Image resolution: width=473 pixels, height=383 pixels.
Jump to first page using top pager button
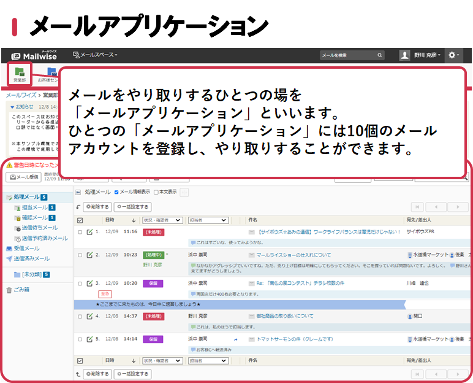(417, 207)
